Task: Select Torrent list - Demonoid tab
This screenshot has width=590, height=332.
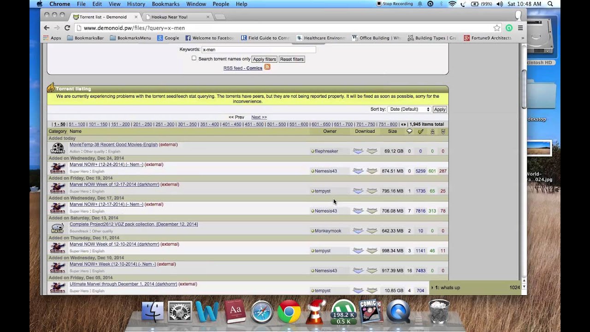Action: point(105,17)
